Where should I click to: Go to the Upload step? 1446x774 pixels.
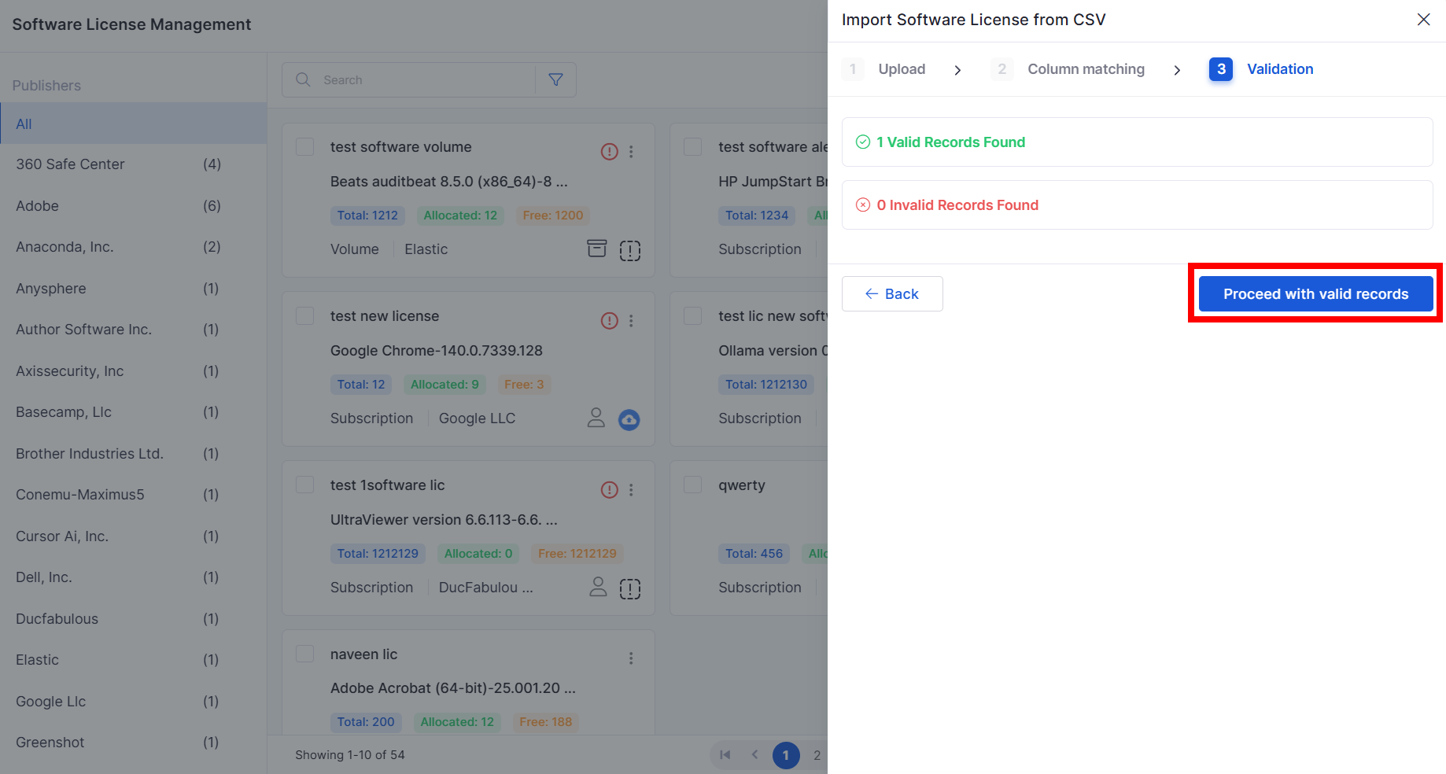tap(901, 69)
